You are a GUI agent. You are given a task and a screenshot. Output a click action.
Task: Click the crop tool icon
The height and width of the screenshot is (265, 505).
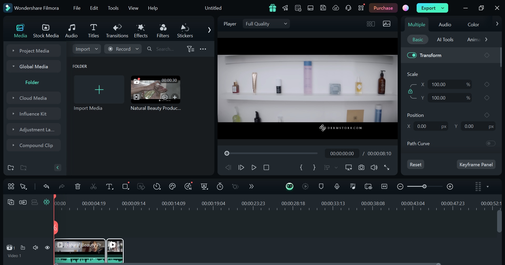[x=125, y=186]
